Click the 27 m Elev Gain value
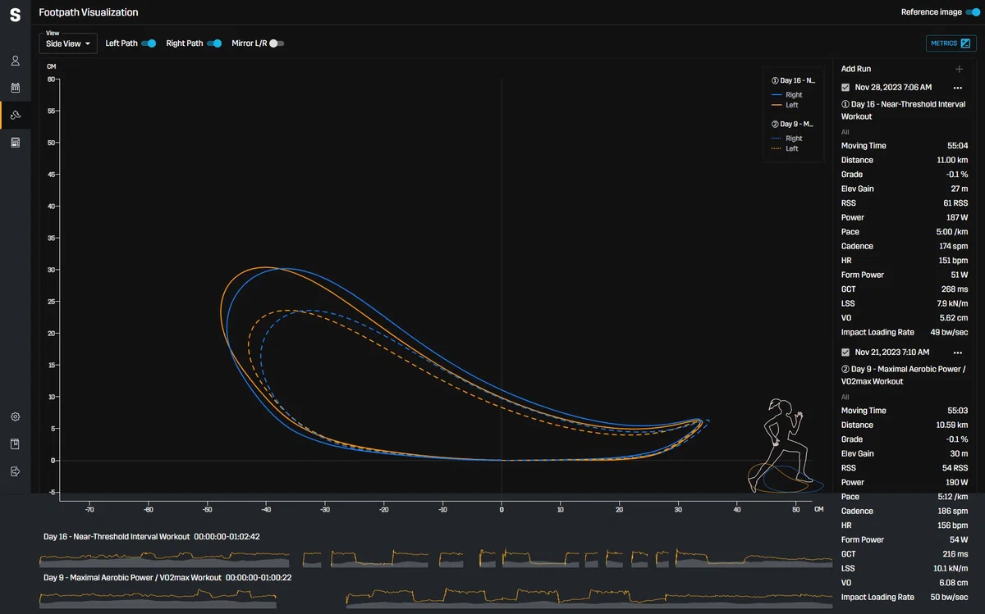The image size is (985, 614). [x=960, y=189]
